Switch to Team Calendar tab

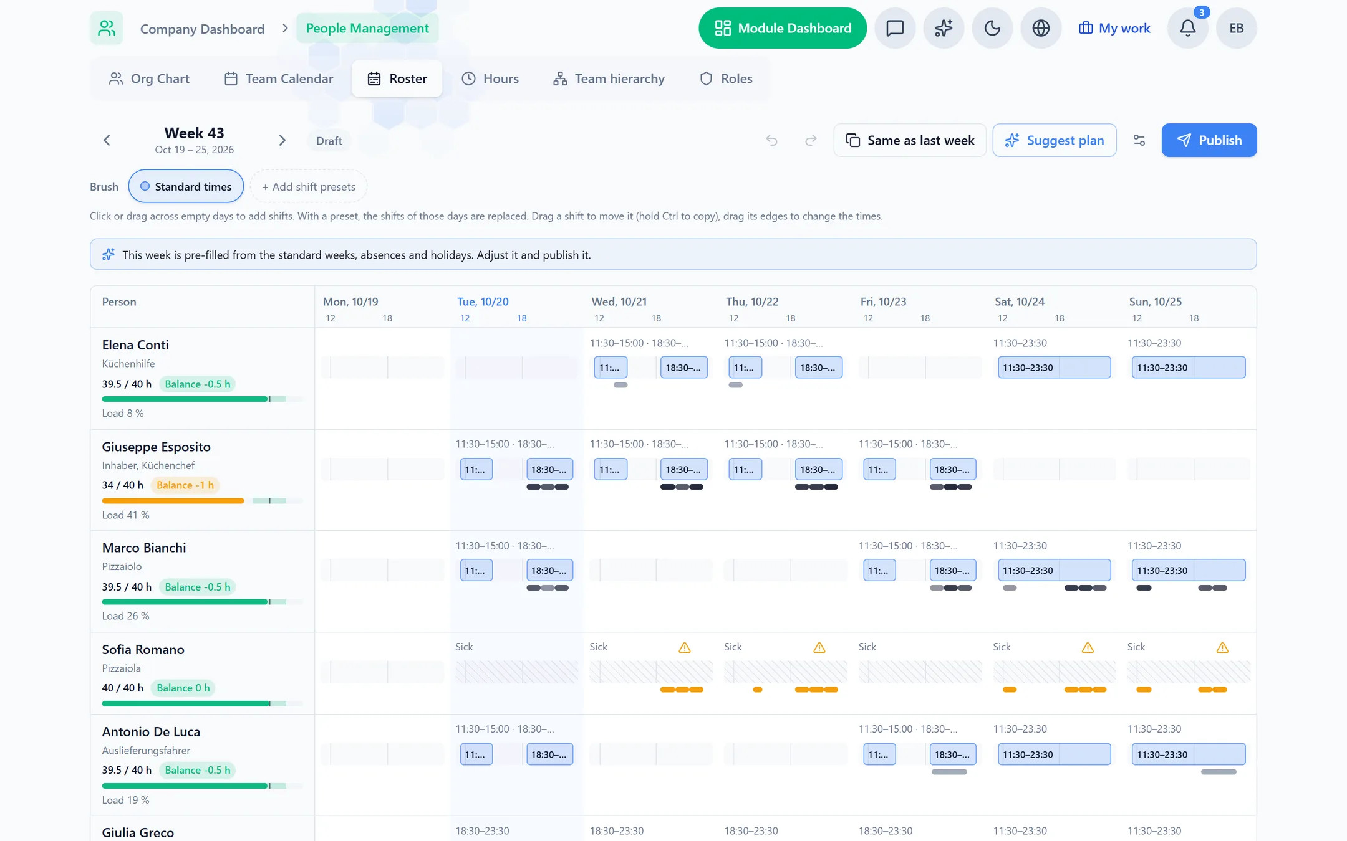point(279,78)
